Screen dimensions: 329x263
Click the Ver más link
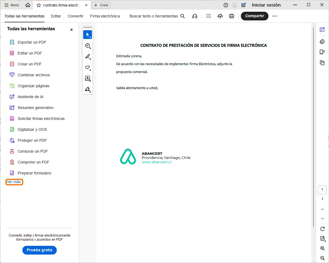coord(14,182)
